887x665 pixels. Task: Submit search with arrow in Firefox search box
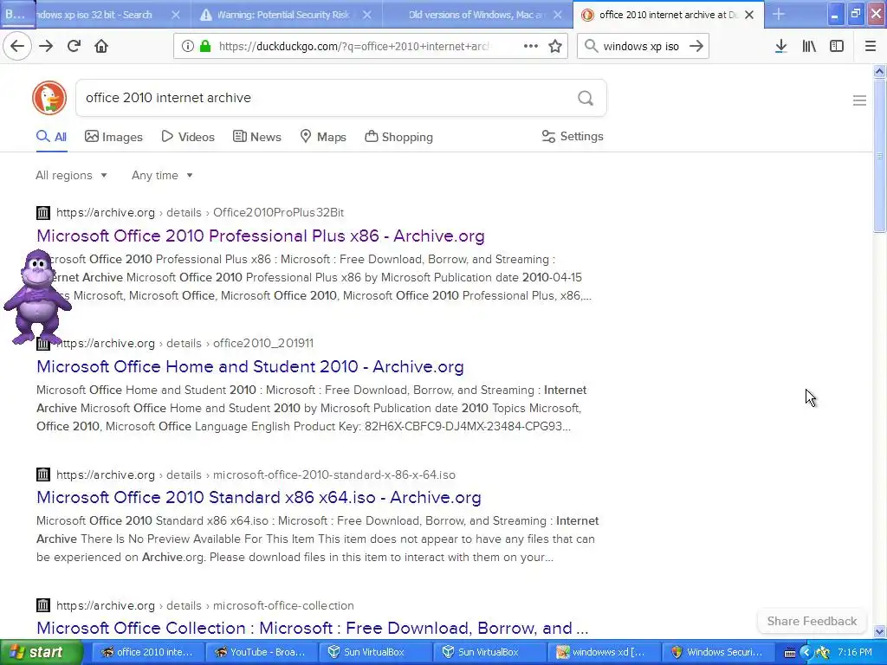(x=696, y=46)
